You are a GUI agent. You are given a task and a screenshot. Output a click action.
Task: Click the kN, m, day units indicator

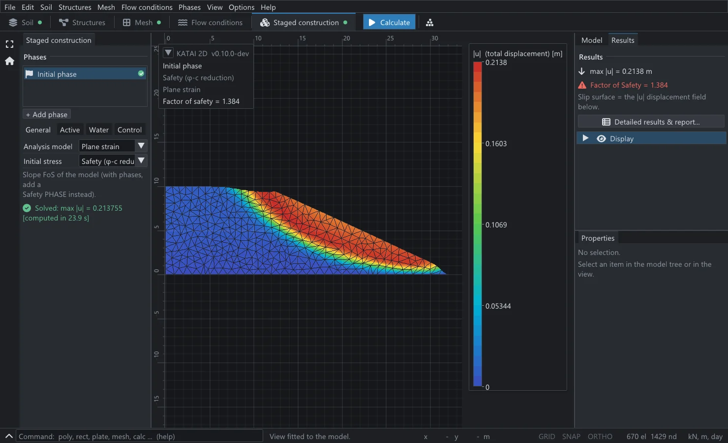pos(705,437)
